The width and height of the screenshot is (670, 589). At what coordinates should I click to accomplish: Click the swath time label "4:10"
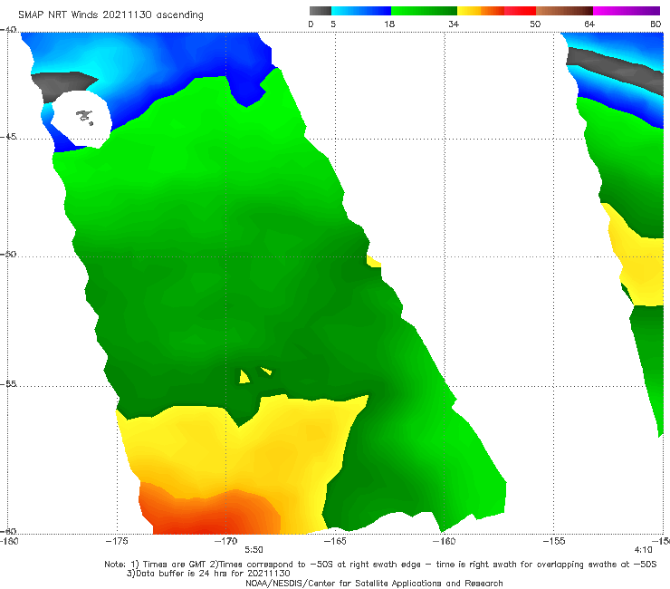click(643, 550)
